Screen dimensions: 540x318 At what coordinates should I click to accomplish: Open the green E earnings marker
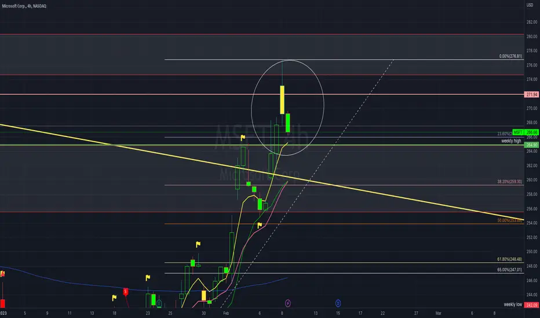(159, 303)
